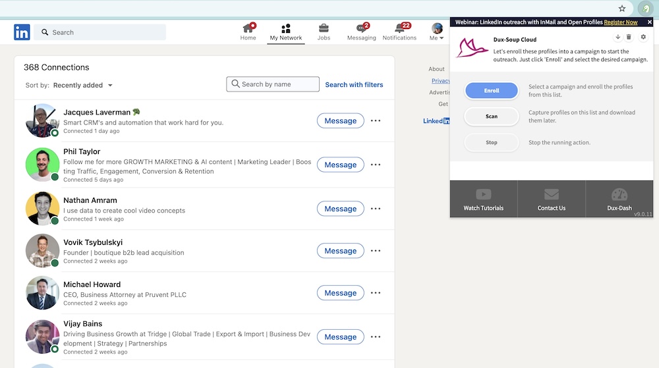Click '368 Connections' heading
The width and height of the screenshot is (659, 368).
click(56, 67)
